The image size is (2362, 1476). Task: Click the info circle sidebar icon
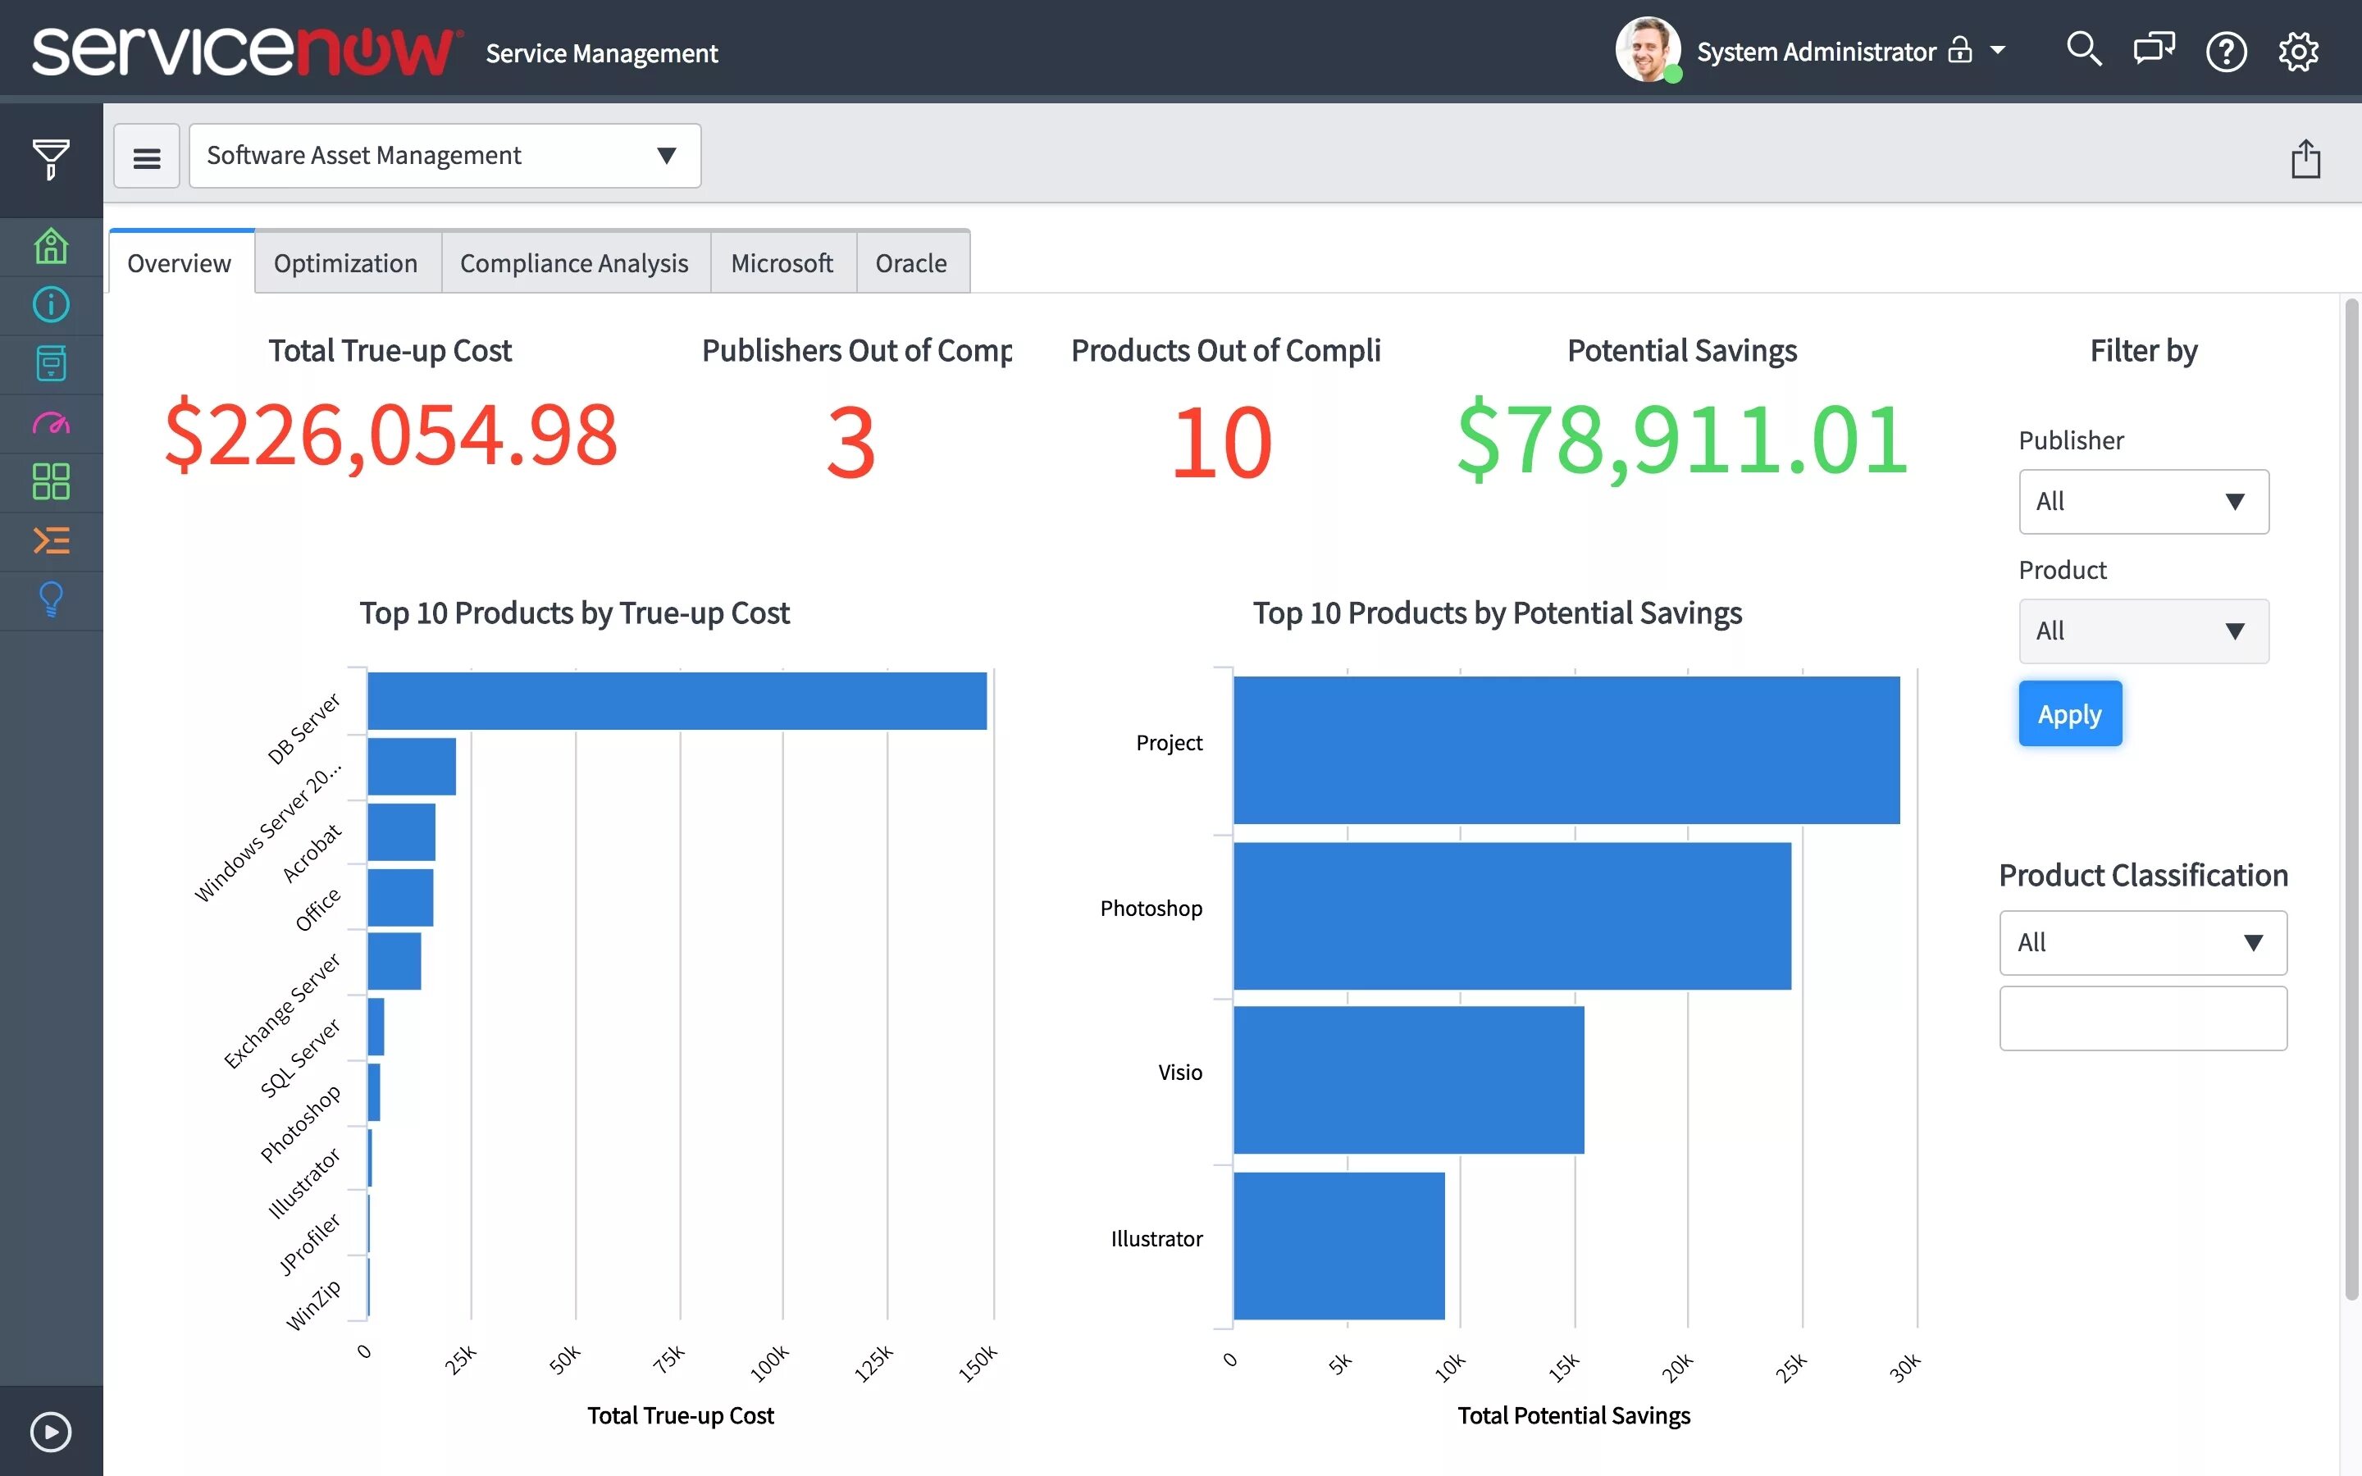51,304
